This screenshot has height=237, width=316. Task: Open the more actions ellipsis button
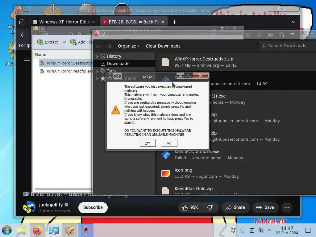coord(287,208)
